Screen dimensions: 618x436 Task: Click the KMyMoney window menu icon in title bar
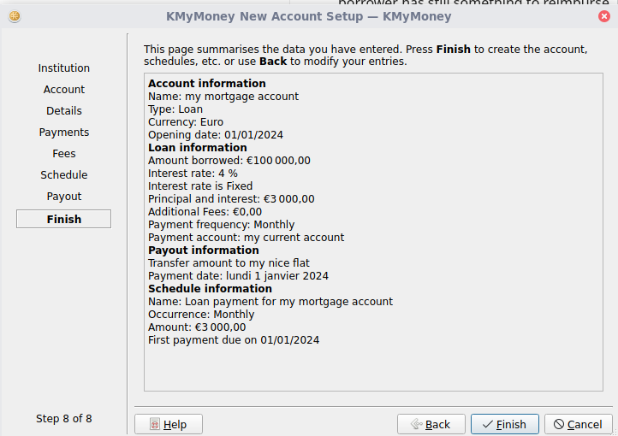tap(15, 16)
